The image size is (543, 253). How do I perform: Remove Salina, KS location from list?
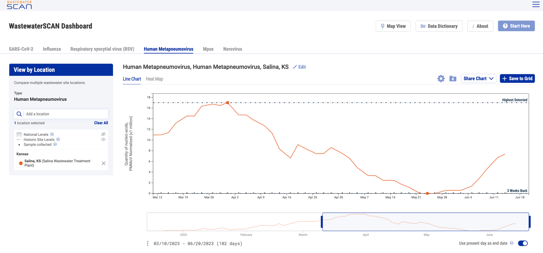(x=103, y=163)
